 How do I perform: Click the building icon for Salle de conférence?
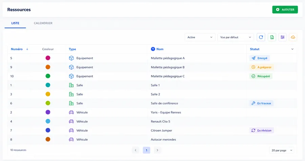coord(72,103)
